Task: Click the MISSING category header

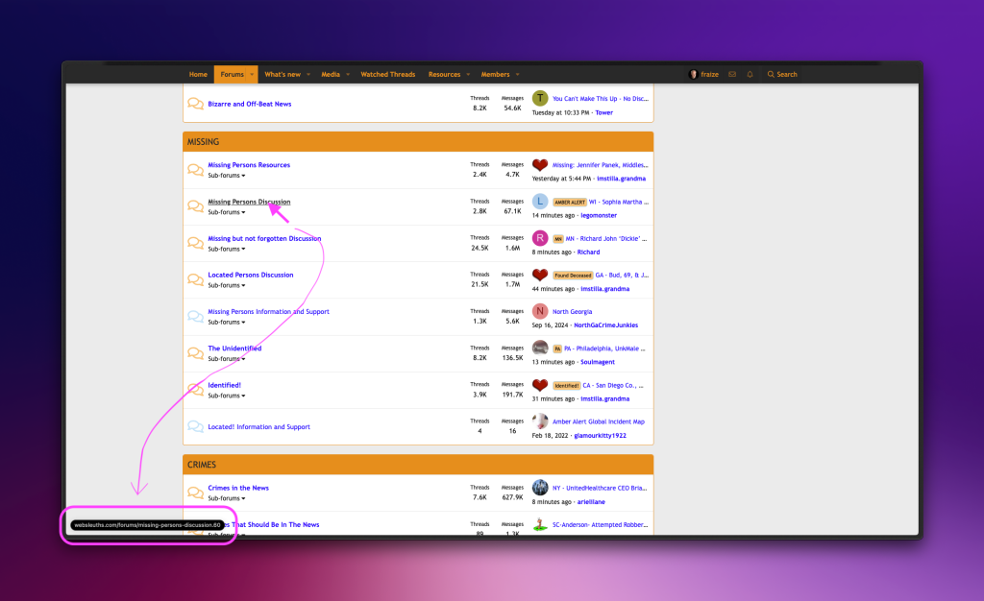Action: click(x=203, y=141)
